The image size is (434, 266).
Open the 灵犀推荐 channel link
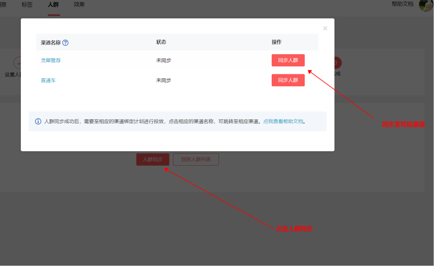point(51,61)
